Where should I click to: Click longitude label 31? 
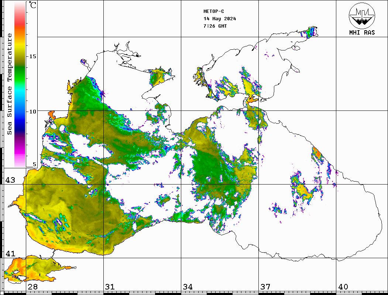point(110,287)
